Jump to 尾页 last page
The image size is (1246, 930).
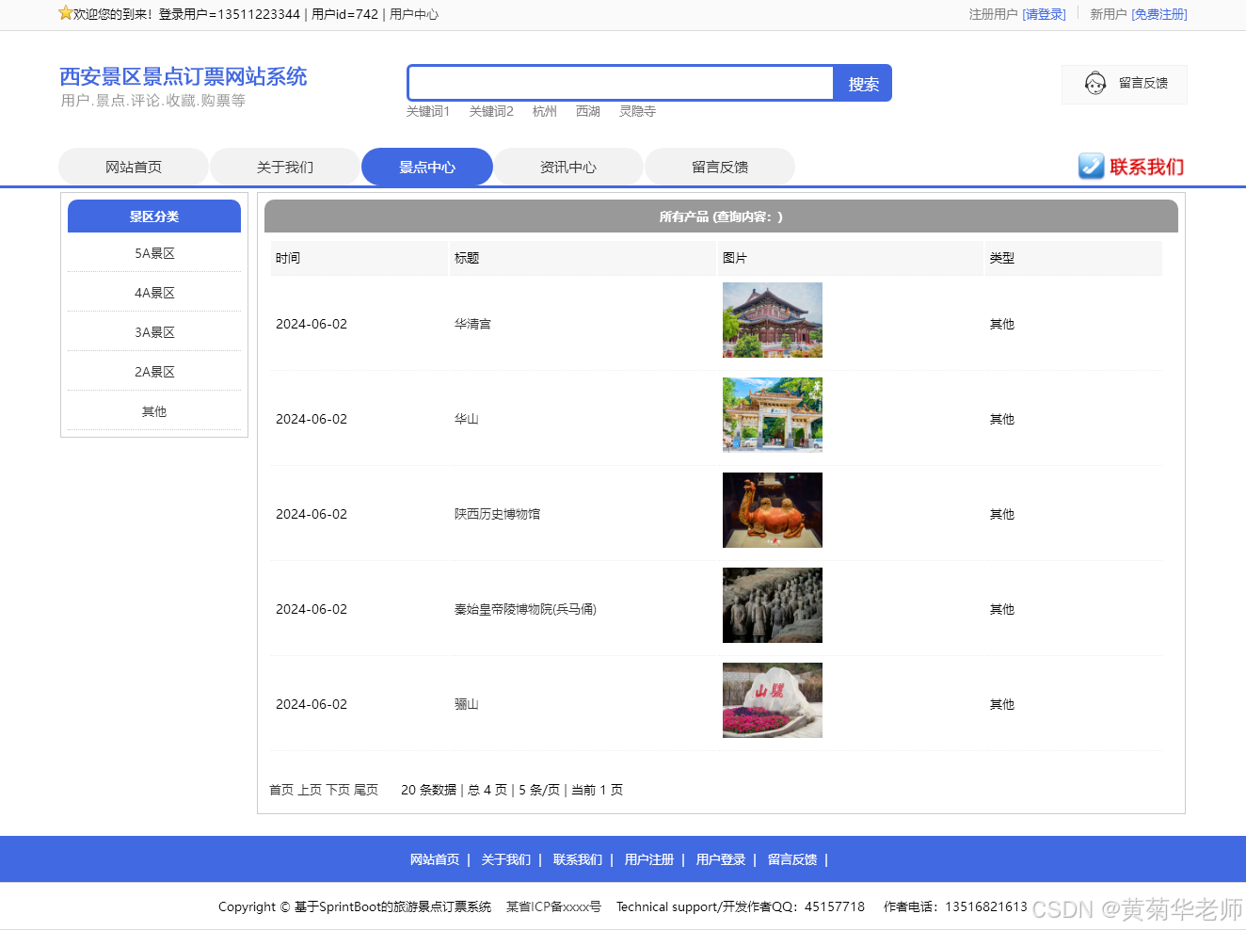(x=366, y=790)
